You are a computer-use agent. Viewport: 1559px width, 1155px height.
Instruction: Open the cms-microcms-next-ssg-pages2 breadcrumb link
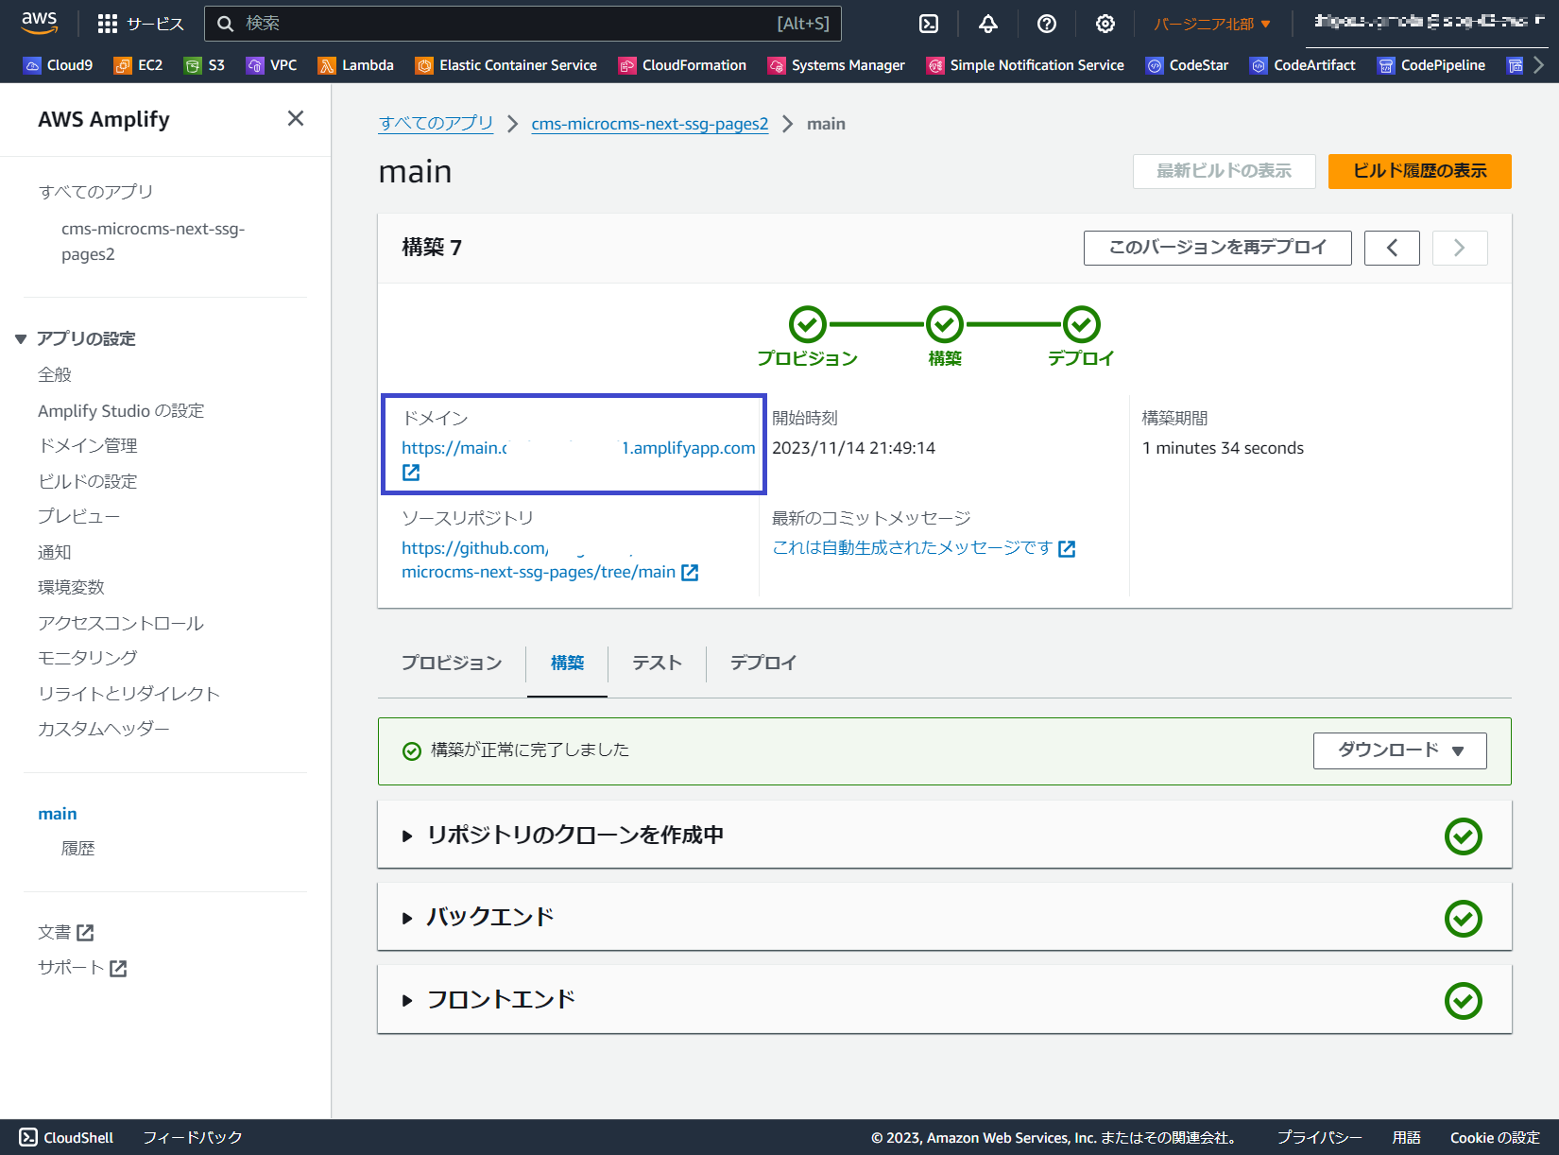click(x=650, y=124)
